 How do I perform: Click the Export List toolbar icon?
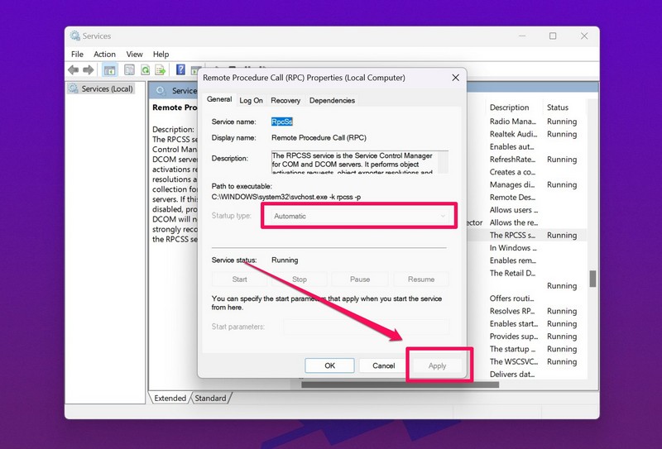[x=160, y=70]
